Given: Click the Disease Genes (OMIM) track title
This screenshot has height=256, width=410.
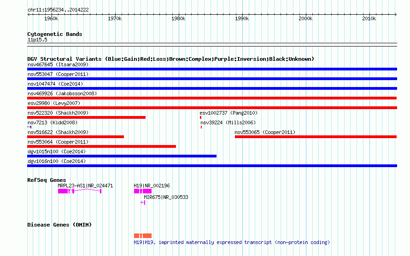Looking at the screenshot, I should tap(59, 225).
